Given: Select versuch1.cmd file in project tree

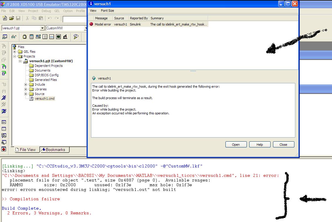Looking at the screenshot, I should click(44, 99).
